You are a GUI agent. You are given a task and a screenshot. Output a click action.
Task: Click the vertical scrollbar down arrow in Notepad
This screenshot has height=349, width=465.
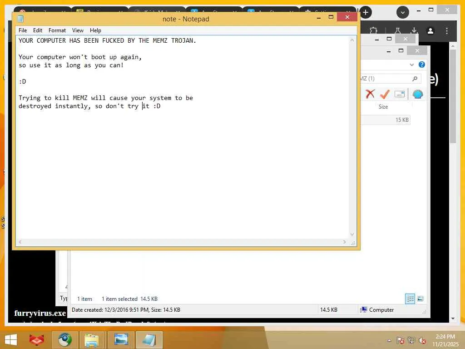click(x=352, y=234)
